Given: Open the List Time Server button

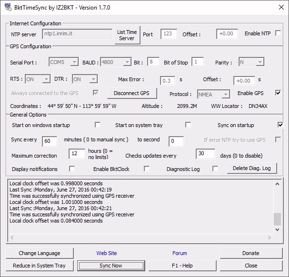Looking at the screenshot, I should [127, 35].
